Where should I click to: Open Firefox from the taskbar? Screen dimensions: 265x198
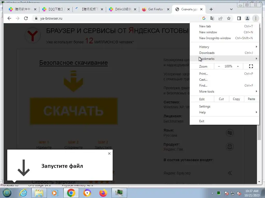[103, 193]
